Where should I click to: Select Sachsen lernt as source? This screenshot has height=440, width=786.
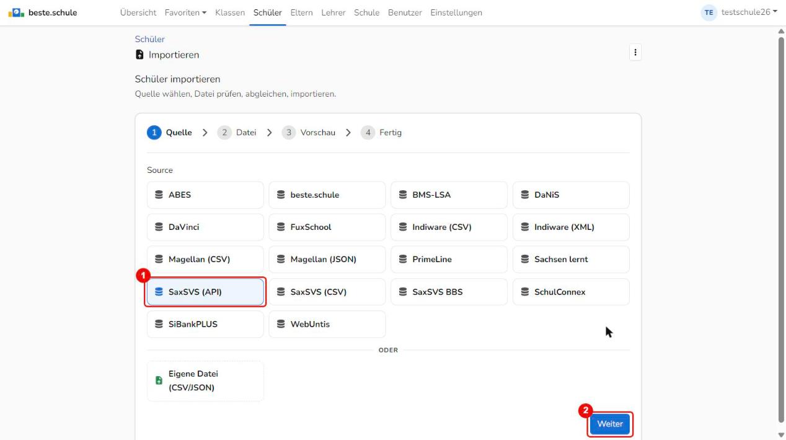tap(571, 260)
